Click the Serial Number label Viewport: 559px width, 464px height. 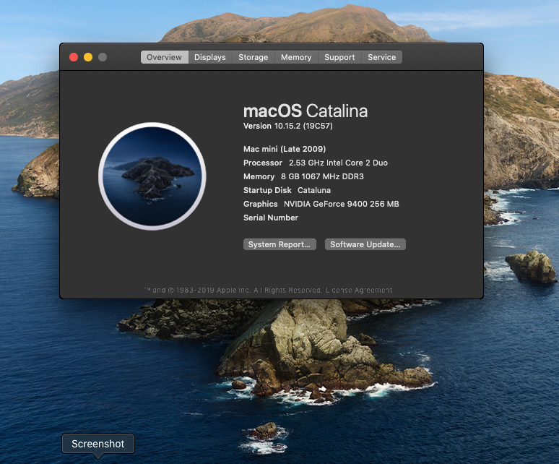[x=271, y=218]
